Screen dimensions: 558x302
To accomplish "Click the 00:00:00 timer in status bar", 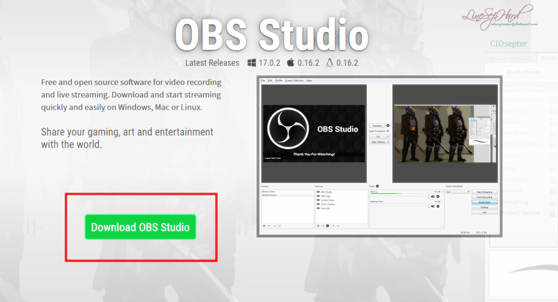I will (465, 233).
